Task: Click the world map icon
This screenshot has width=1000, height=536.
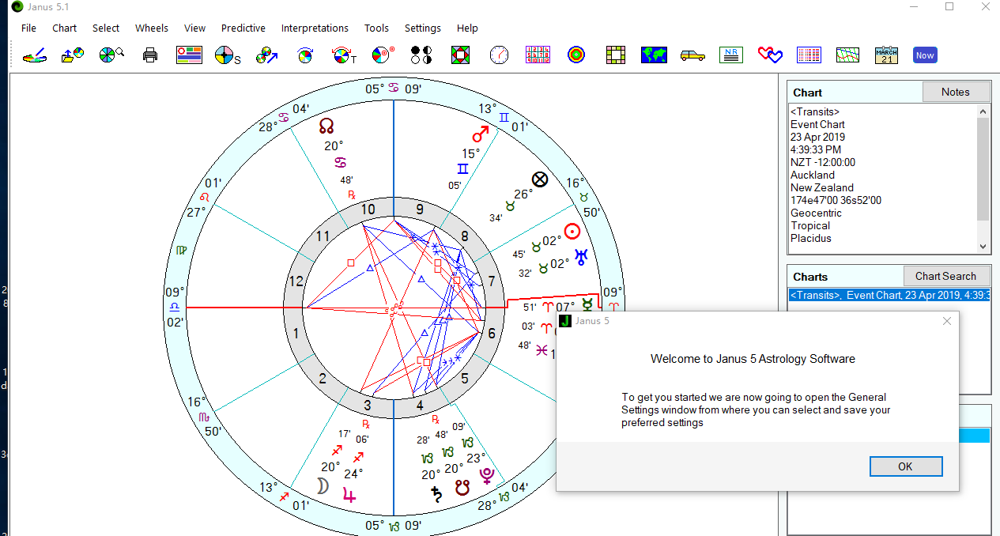Action: (x=654, y=55)
